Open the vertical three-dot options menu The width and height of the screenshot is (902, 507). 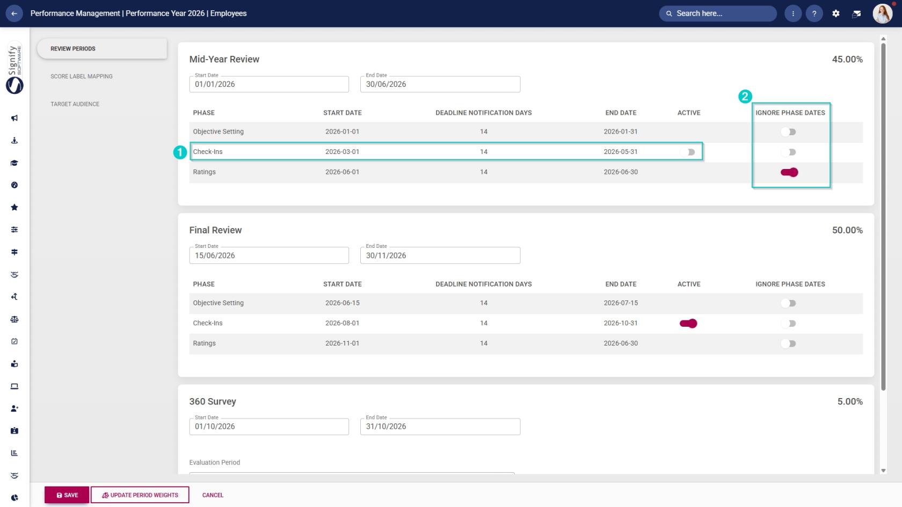pos(793,13)
